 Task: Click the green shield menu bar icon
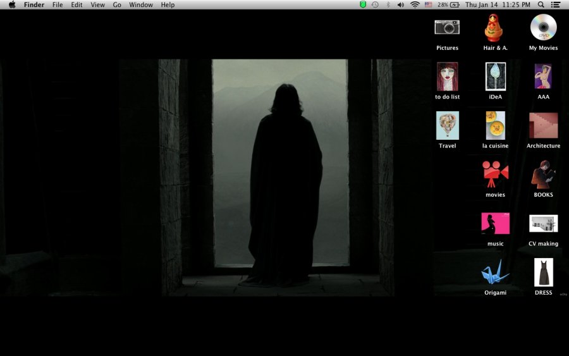362,4
